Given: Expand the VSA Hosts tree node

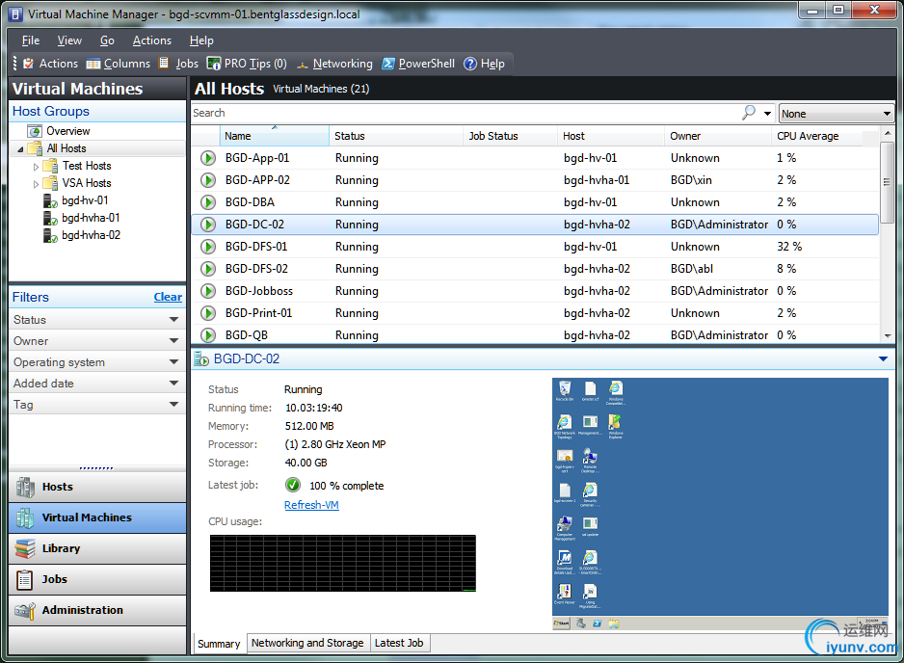Looking at the screenshot, I should click(36, 184).
